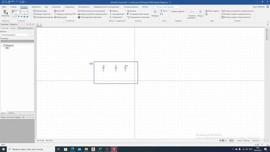Image resolution: width=270 pixels, height=152 pixels.
Task: Click Определение изделия icon
Action: point(35,17)
